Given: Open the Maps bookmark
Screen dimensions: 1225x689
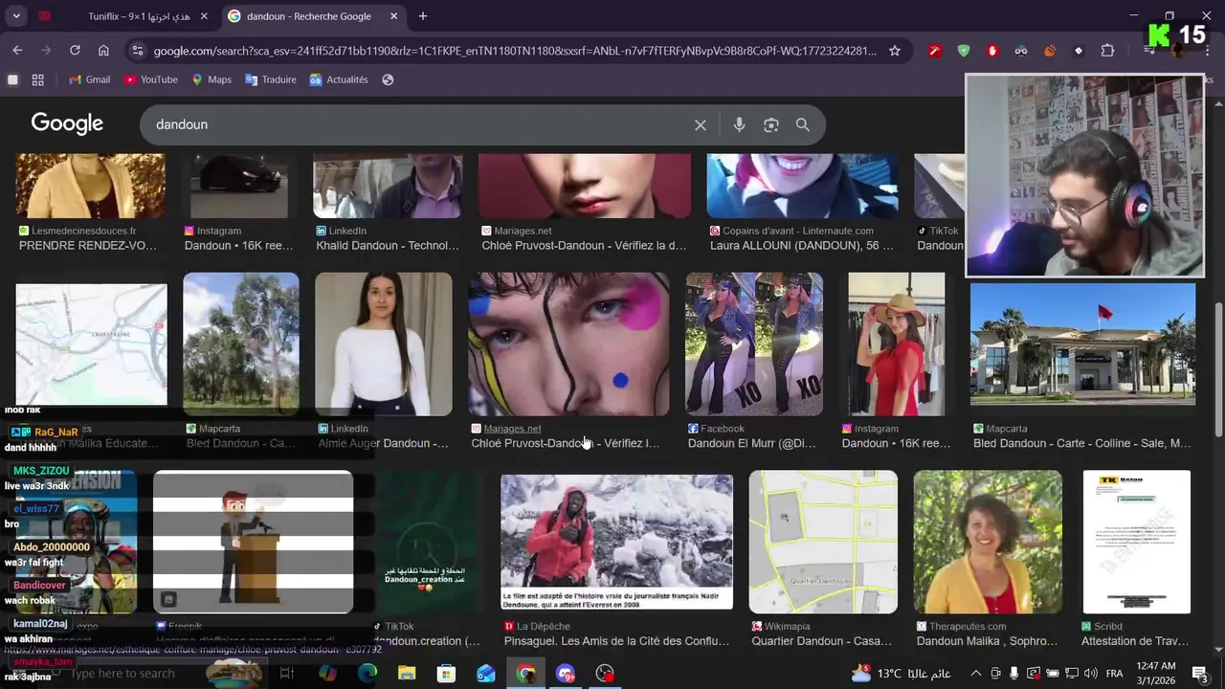Looking at the screenshot, I should coord(212,79).
